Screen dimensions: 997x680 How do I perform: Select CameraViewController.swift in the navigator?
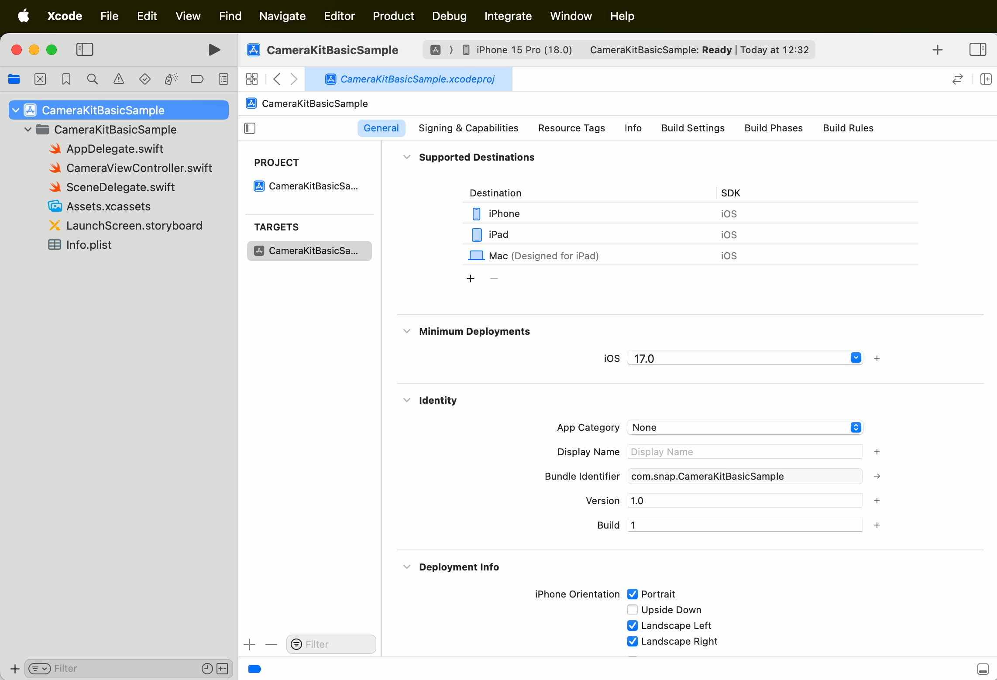point(139,168)
